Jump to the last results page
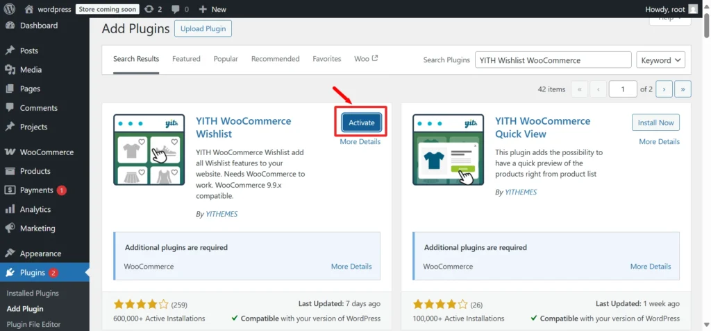This screenshot has width=711, height=331. 683,89
